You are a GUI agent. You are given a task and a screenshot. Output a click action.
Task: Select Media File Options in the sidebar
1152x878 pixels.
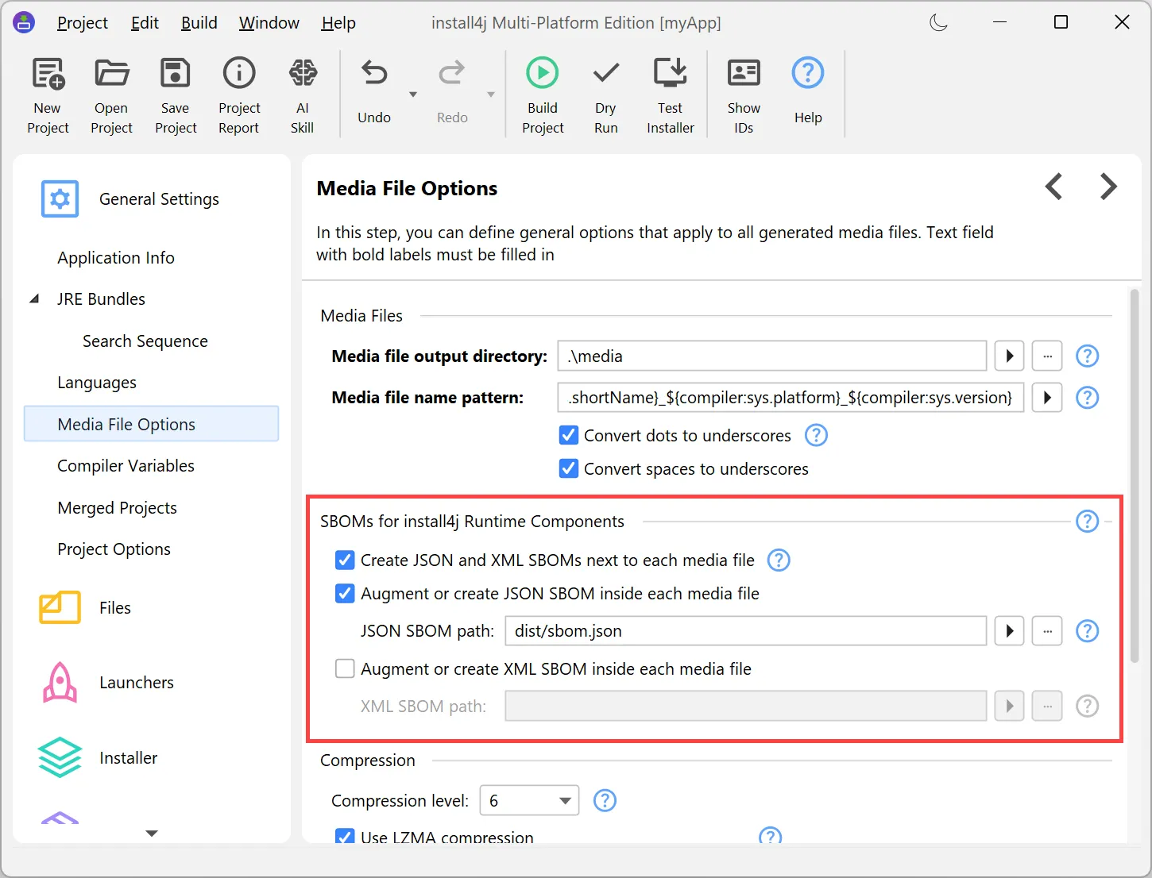152,424
